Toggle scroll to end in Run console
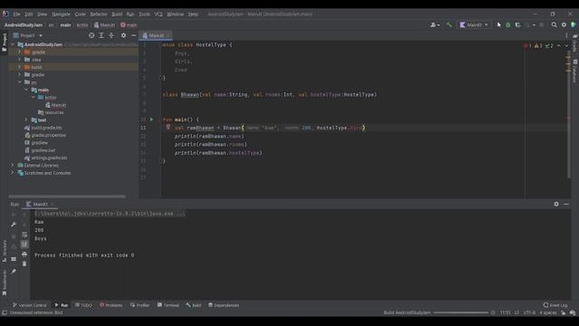 click(x=24, y=244)
